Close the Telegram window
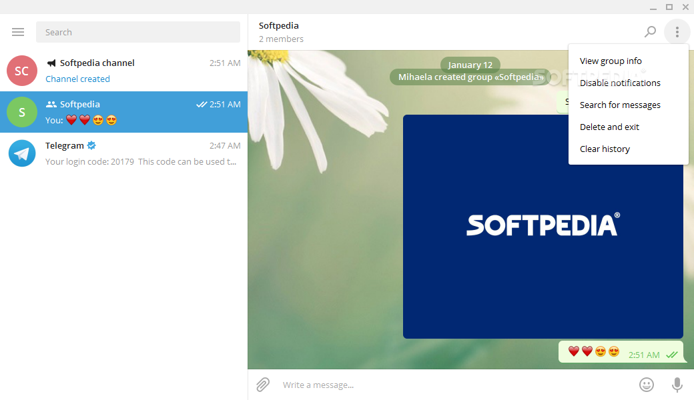 (685, 7)
